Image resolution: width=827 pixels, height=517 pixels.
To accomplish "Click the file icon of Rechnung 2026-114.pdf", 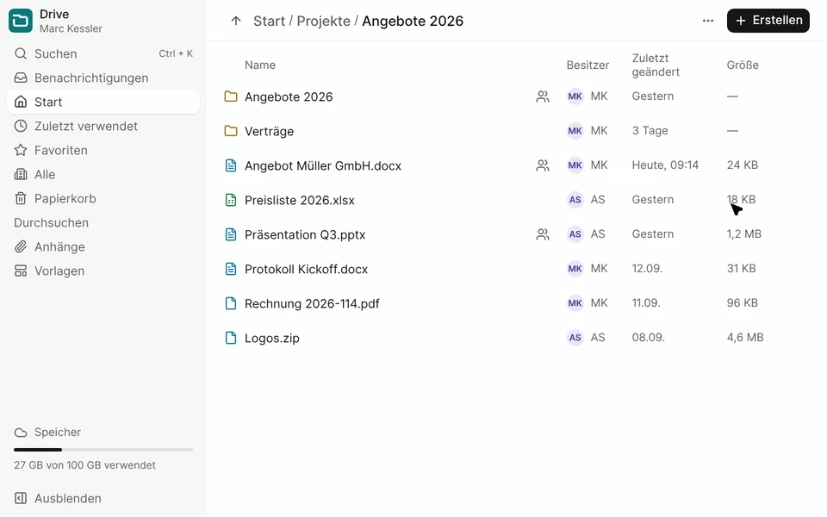I will click(231, 303).
